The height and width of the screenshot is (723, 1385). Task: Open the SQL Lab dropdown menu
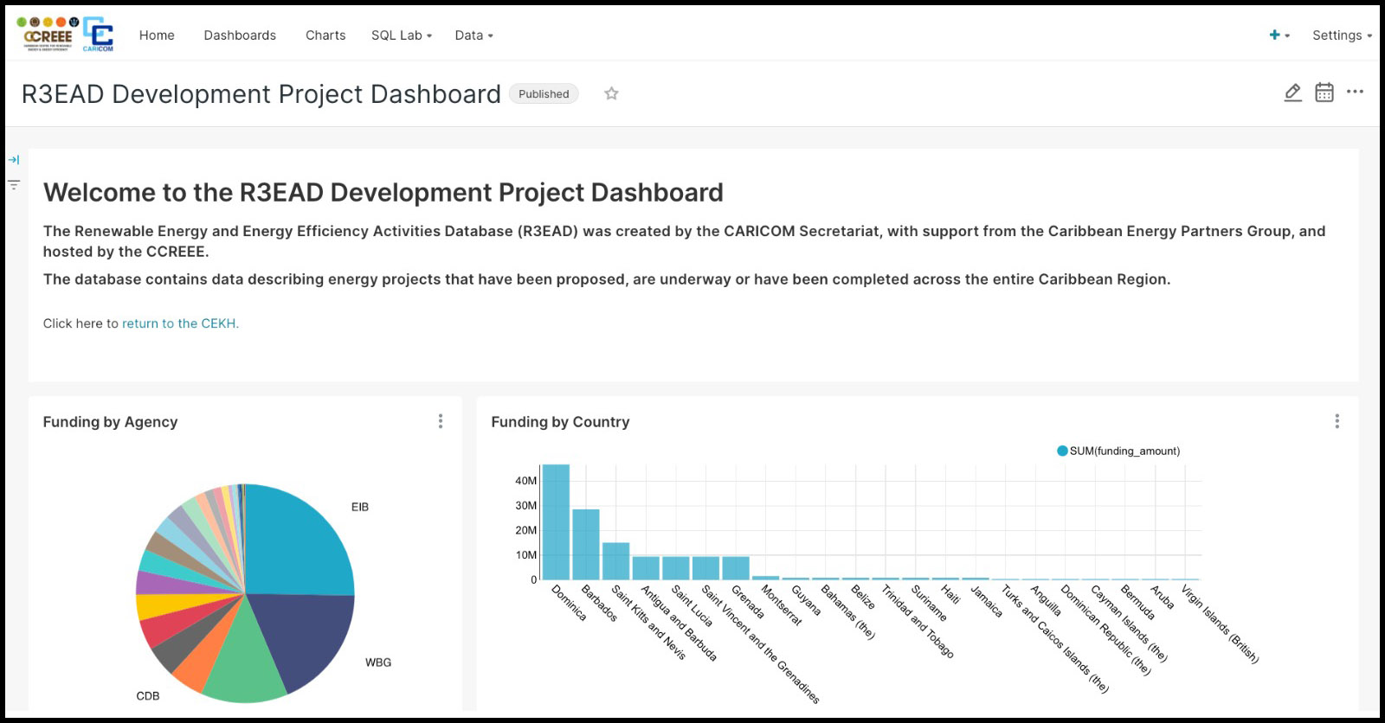pyautogui.click(x=401, y=35)
